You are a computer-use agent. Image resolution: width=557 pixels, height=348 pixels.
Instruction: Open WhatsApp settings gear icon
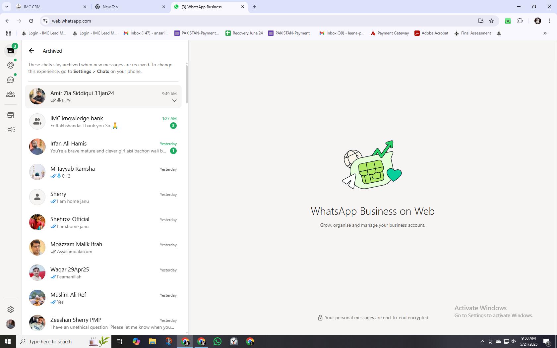(11, 309)
